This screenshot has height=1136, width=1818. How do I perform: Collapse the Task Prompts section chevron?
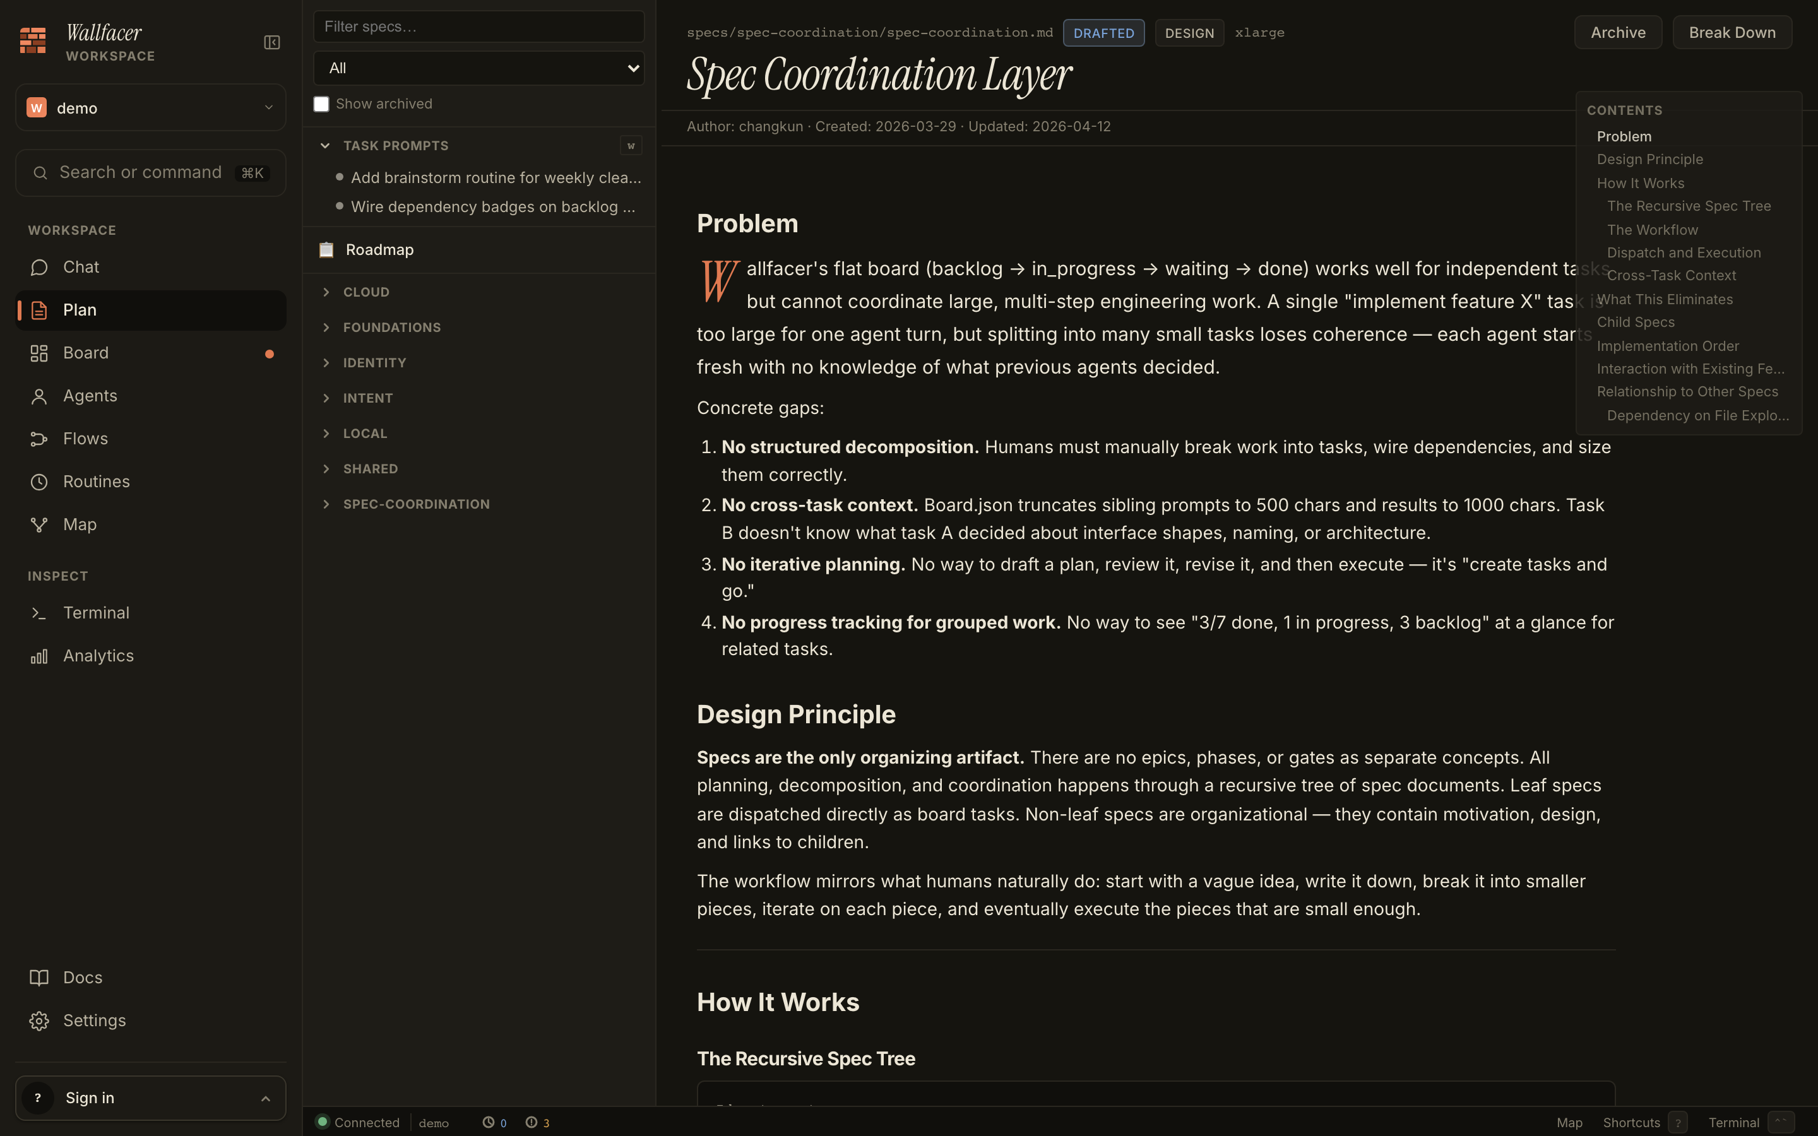pyautogui.click(x=325, y=146)
